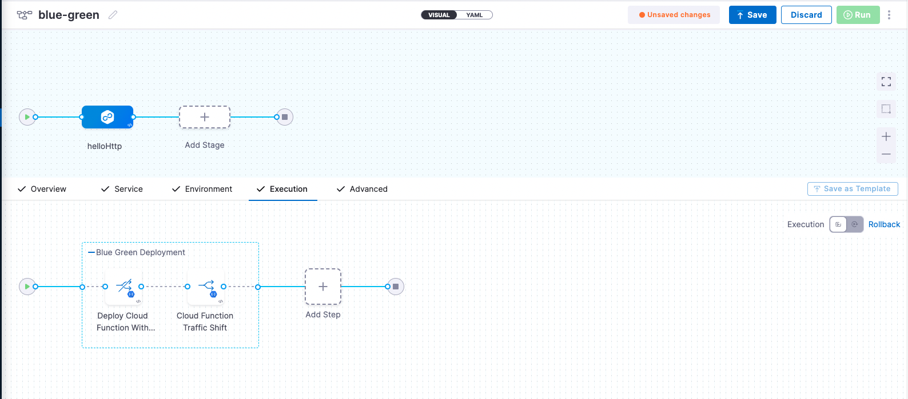Click Add Stage plus box
Image resolution: width=908 pixels, height=399 pixels.
pyautogui.click(x=205, y=117)
